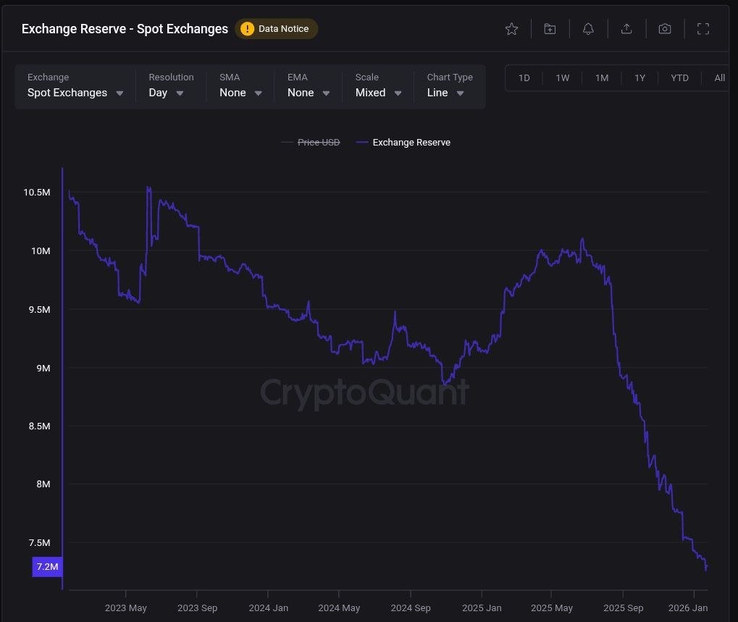738x622 pixels.
Task: Hide the Exchange Reserve series via legend
Action: click(411, 142)
